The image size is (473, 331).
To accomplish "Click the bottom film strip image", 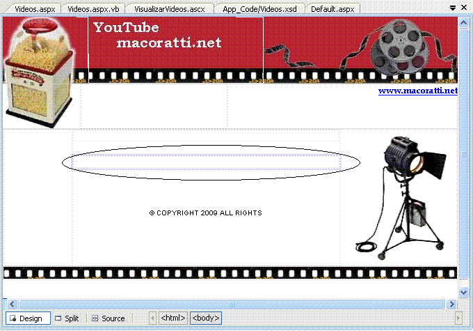I will point(230,272).
